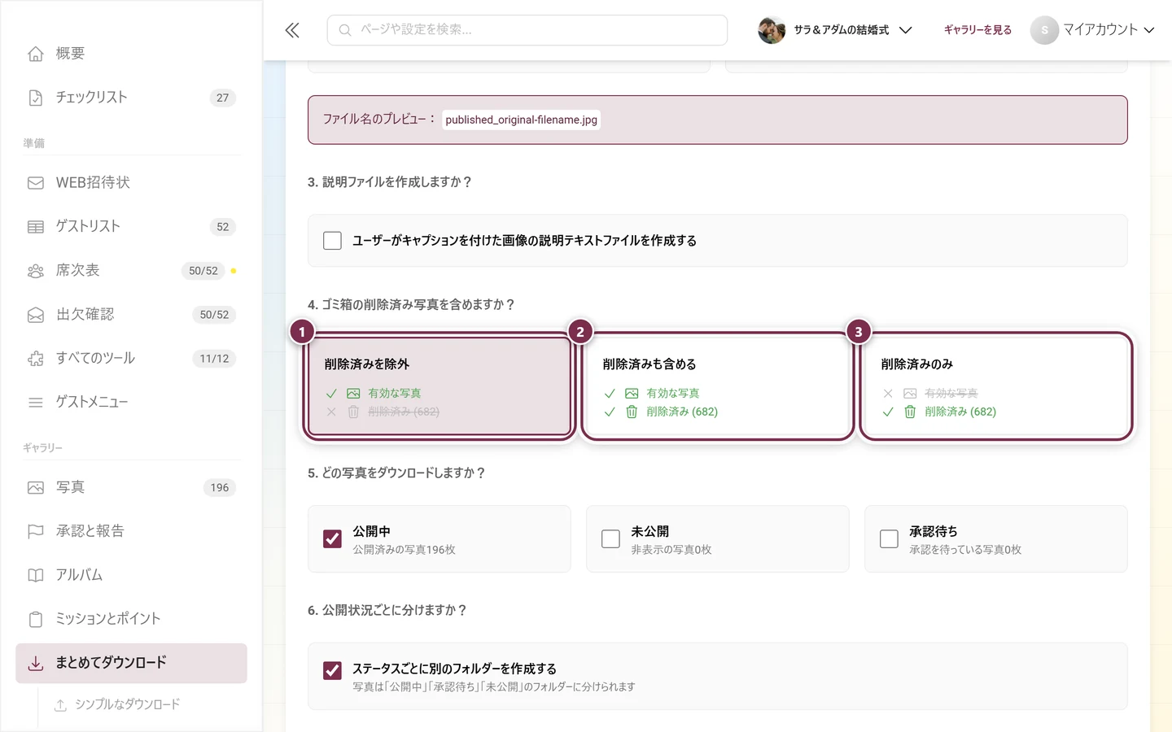
Task: Open the アルバム sidebar item
Action: 131,576
